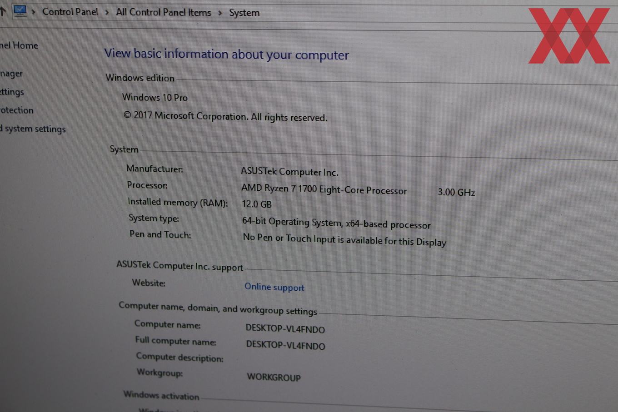Click the Computer description label
The height and width of the screenshot is (412, 618).
pyautogui.click(x=179, y=357)
